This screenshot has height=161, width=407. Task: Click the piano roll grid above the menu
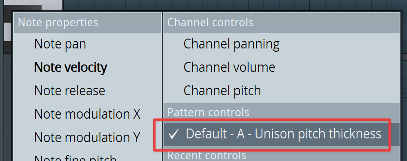(x=234, y=5)
